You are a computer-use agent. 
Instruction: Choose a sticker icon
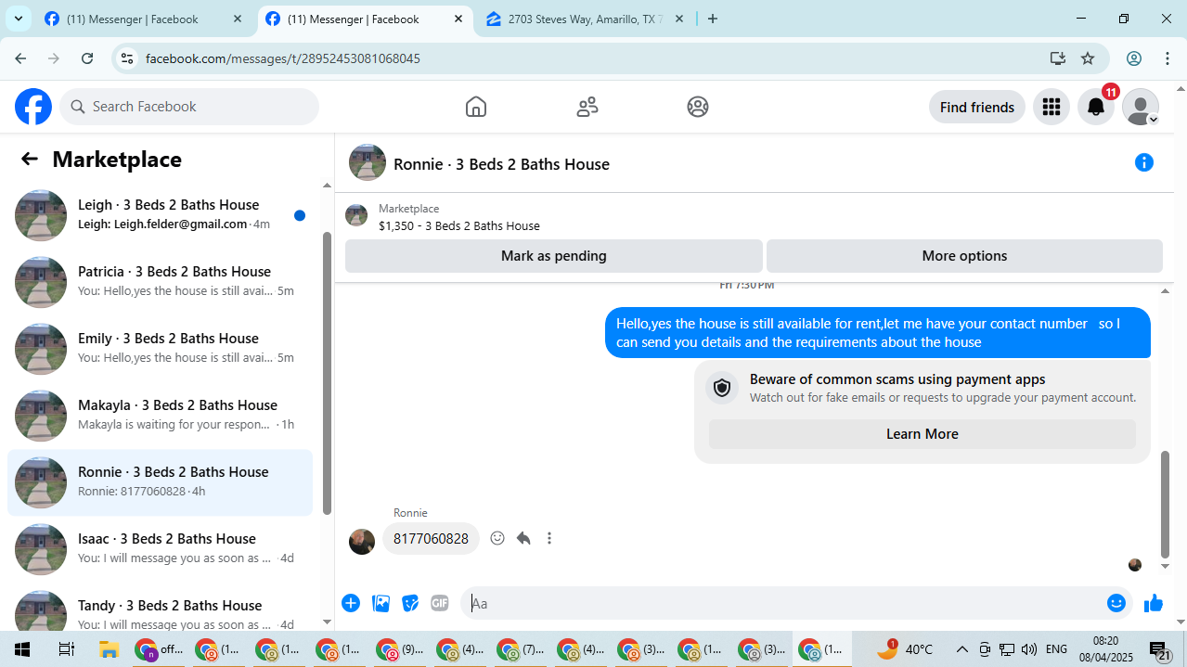point(410,603)
